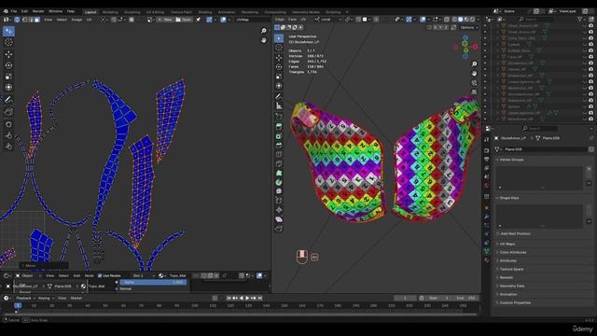Image resolution: width=597 pixels, height=336 pixels.
Task: Expand the Attributes panel
Action: [x=507, y=260]
